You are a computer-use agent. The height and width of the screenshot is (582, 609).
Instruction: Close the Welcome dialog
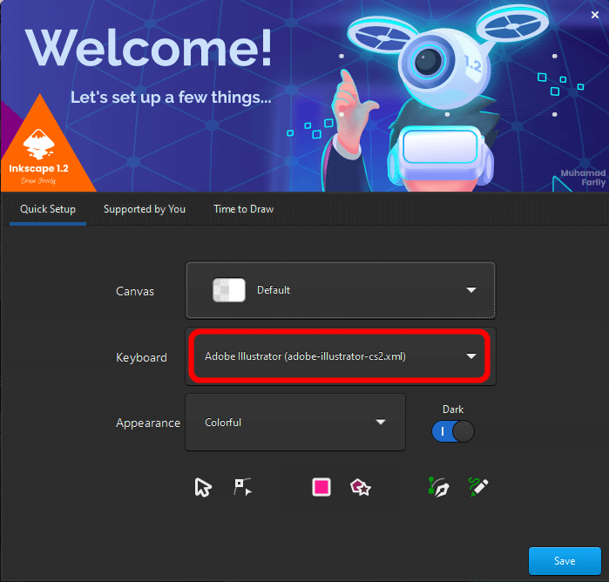(x=595, y=15)
